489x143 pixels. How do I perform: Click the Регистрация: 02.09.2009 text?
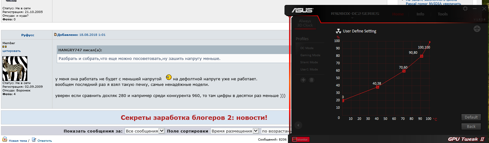pos(23,87)
